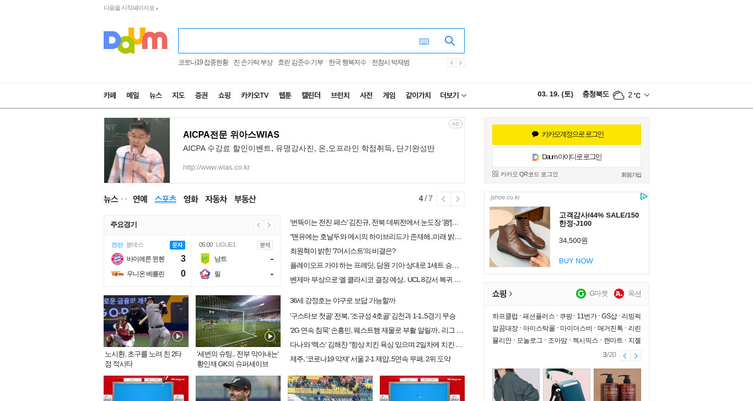Open 분석 analysis for Nantes match
The image size is (753, 401).
pos(265,245)
